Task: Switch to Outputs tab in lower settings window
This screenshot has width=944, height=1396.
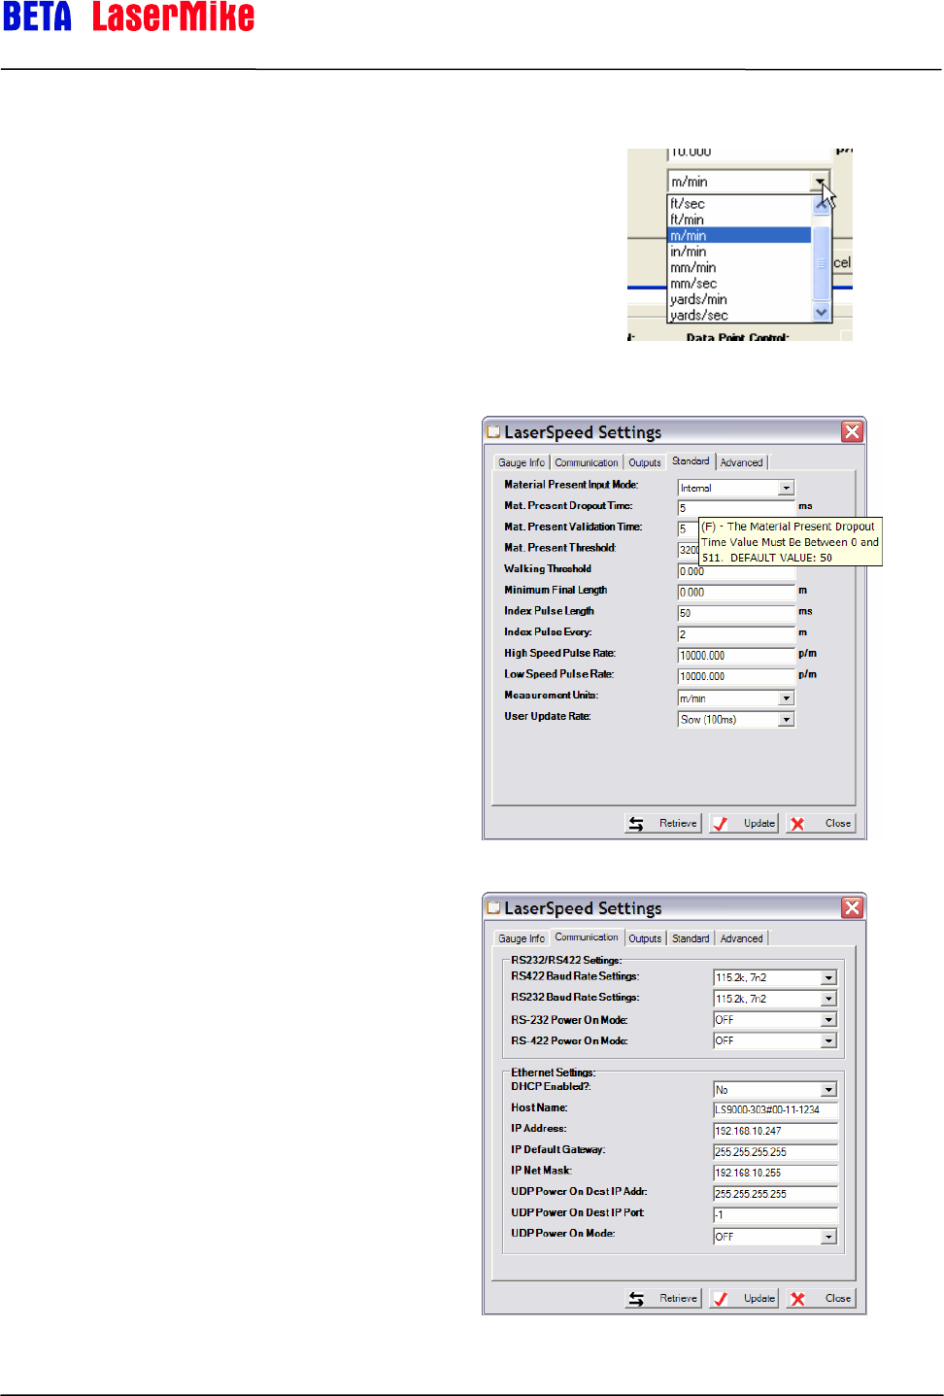Action: point(645,938)
